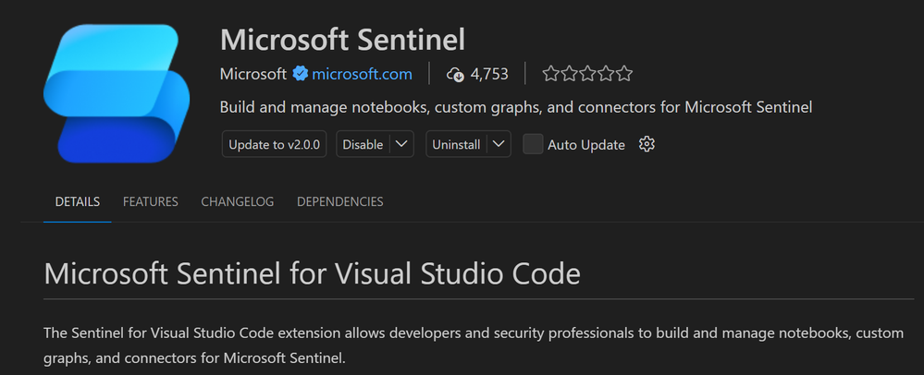Select the DETAILS tab
Screen dimensions: 924x375
(x=78, y=201)
